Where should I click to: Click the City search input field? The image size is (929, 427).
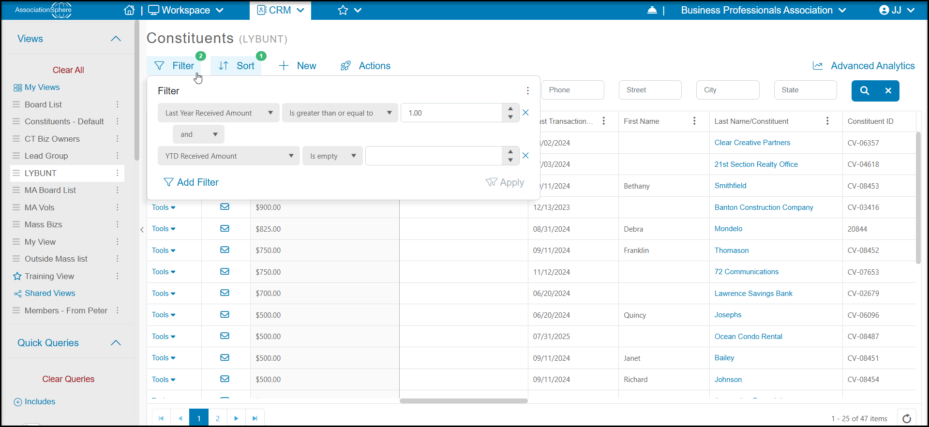coord(728,90)
